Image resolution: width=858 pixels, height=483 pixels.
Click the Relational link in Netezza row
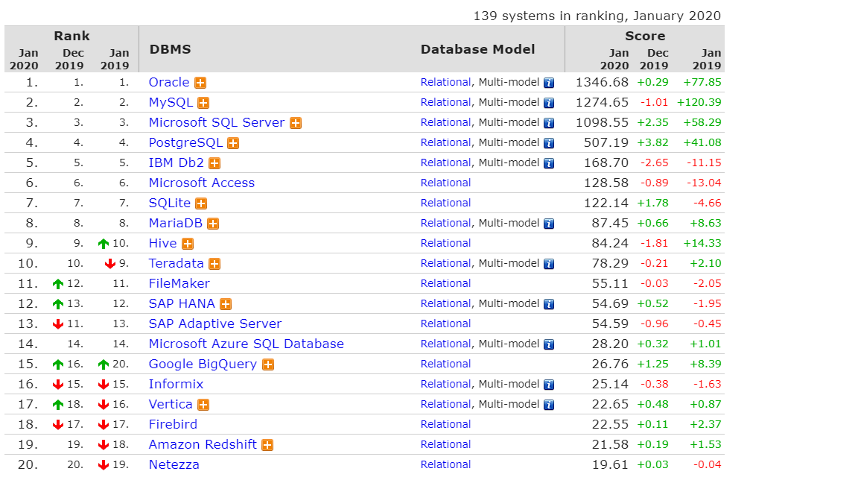pos(445,465)
